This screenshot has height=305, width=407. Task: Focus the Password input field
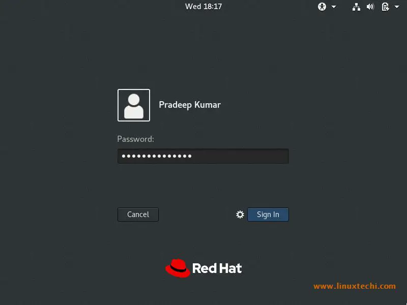click(203, 156)
